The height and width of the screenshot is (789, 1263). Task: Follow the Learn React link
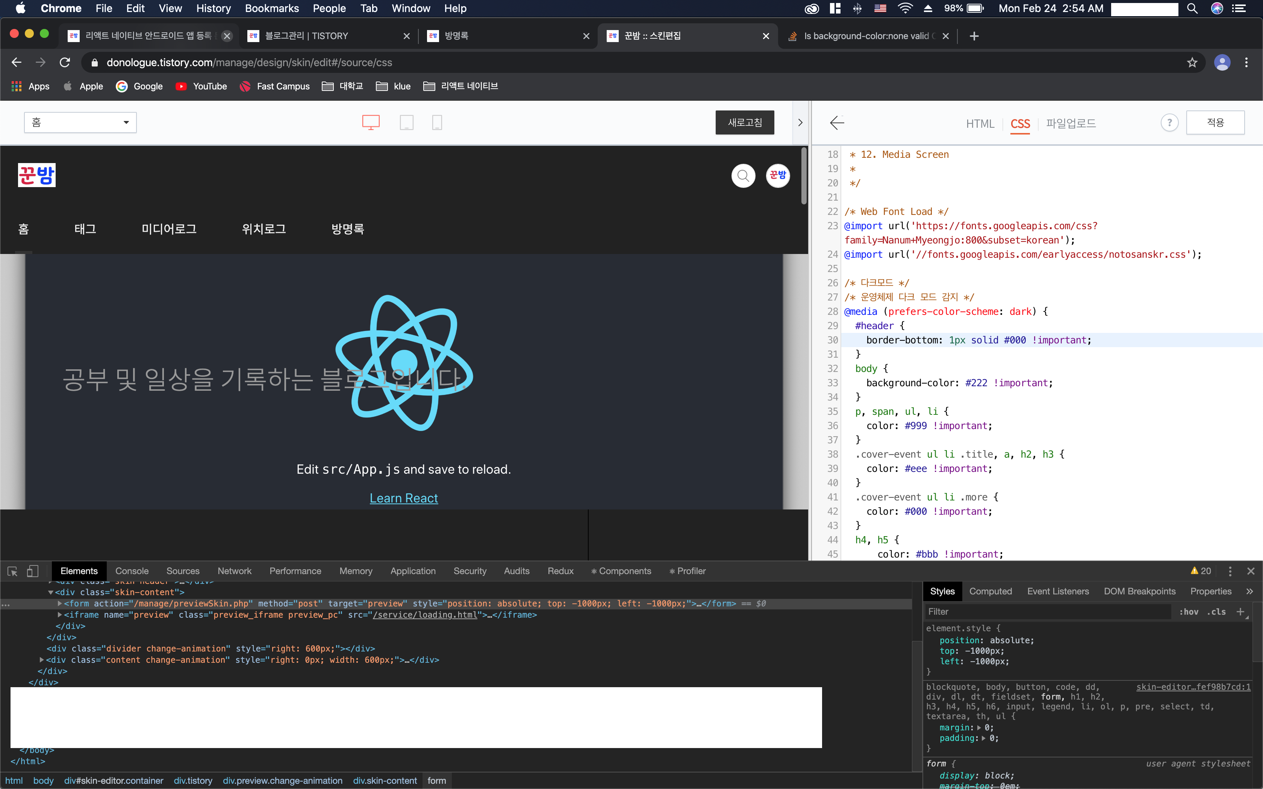point(403,498)
